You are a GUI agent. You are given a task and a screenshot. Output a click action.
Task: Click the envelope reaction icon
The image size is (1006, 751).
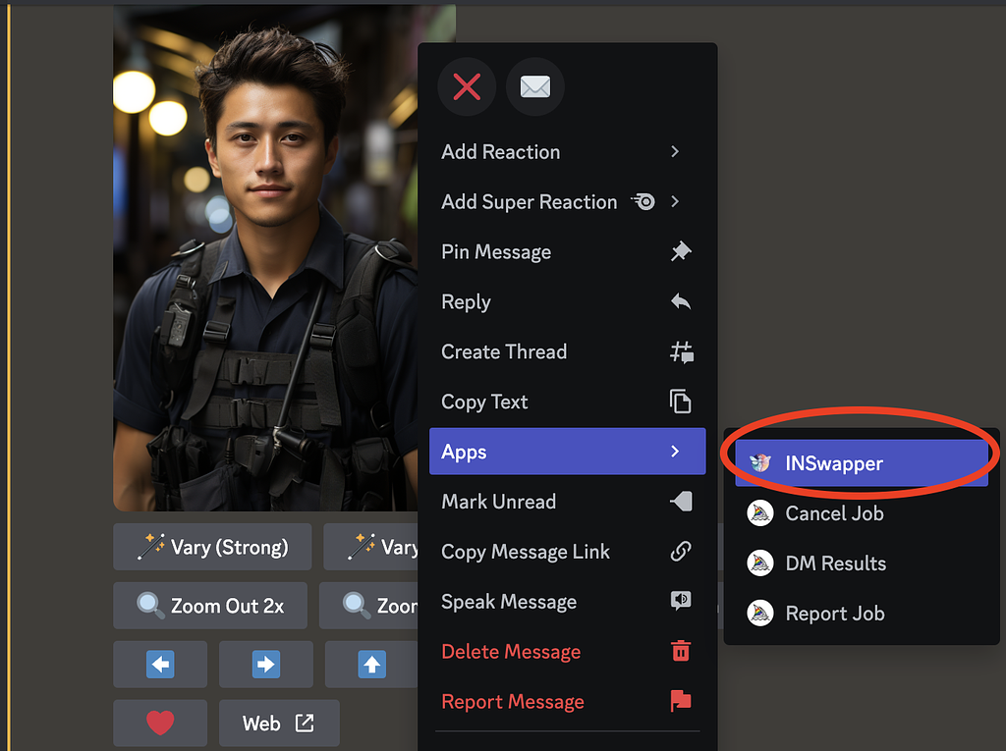(x=534, y=86)
